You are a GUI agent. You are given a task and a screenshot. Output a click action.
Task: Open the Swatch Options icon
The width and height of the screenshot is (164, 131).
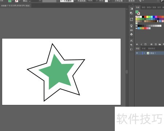pyautogui.click(x=156, y=44)
